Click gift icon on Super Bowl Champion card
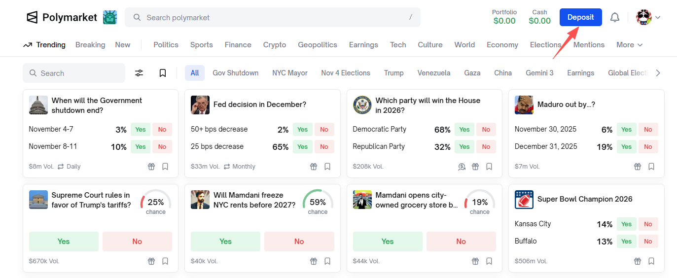The height and width of the screenshot is (278, 677). (638, 261)
